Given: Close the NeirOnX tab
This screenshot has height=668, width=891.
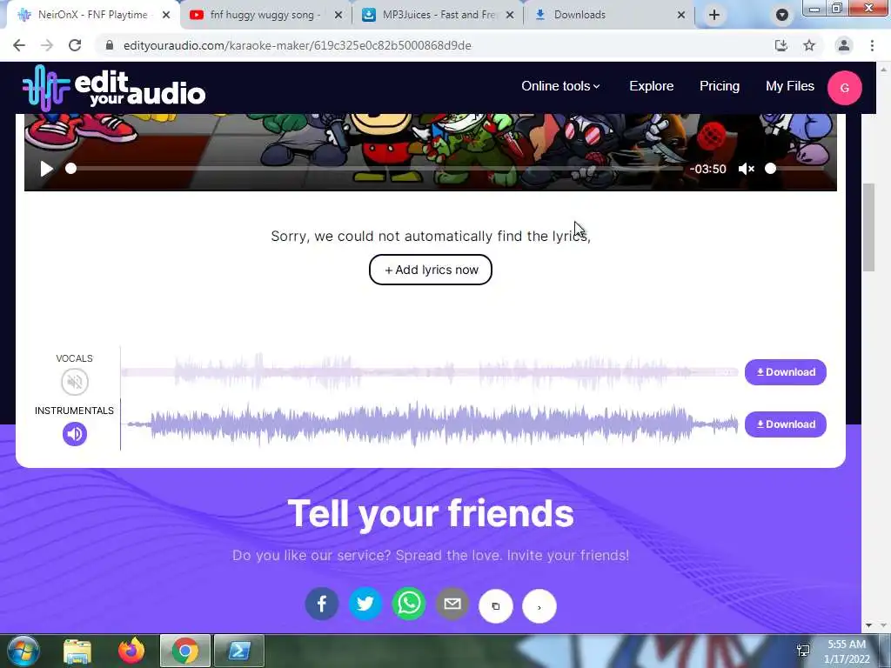Looking at the screenshot, I should click(166, 15).
